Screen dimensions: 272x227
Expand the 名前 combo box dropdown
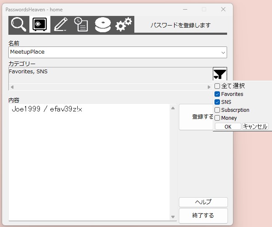[223, 52]
